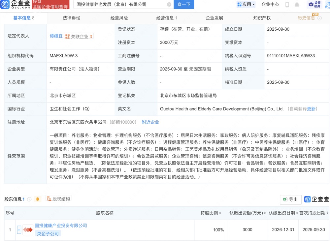Image resolution: width=330 pixels, height=241 pixels.
Task: Click the info icon beside 历史信息
Action: pyautogui.click(x=319, y=18)
